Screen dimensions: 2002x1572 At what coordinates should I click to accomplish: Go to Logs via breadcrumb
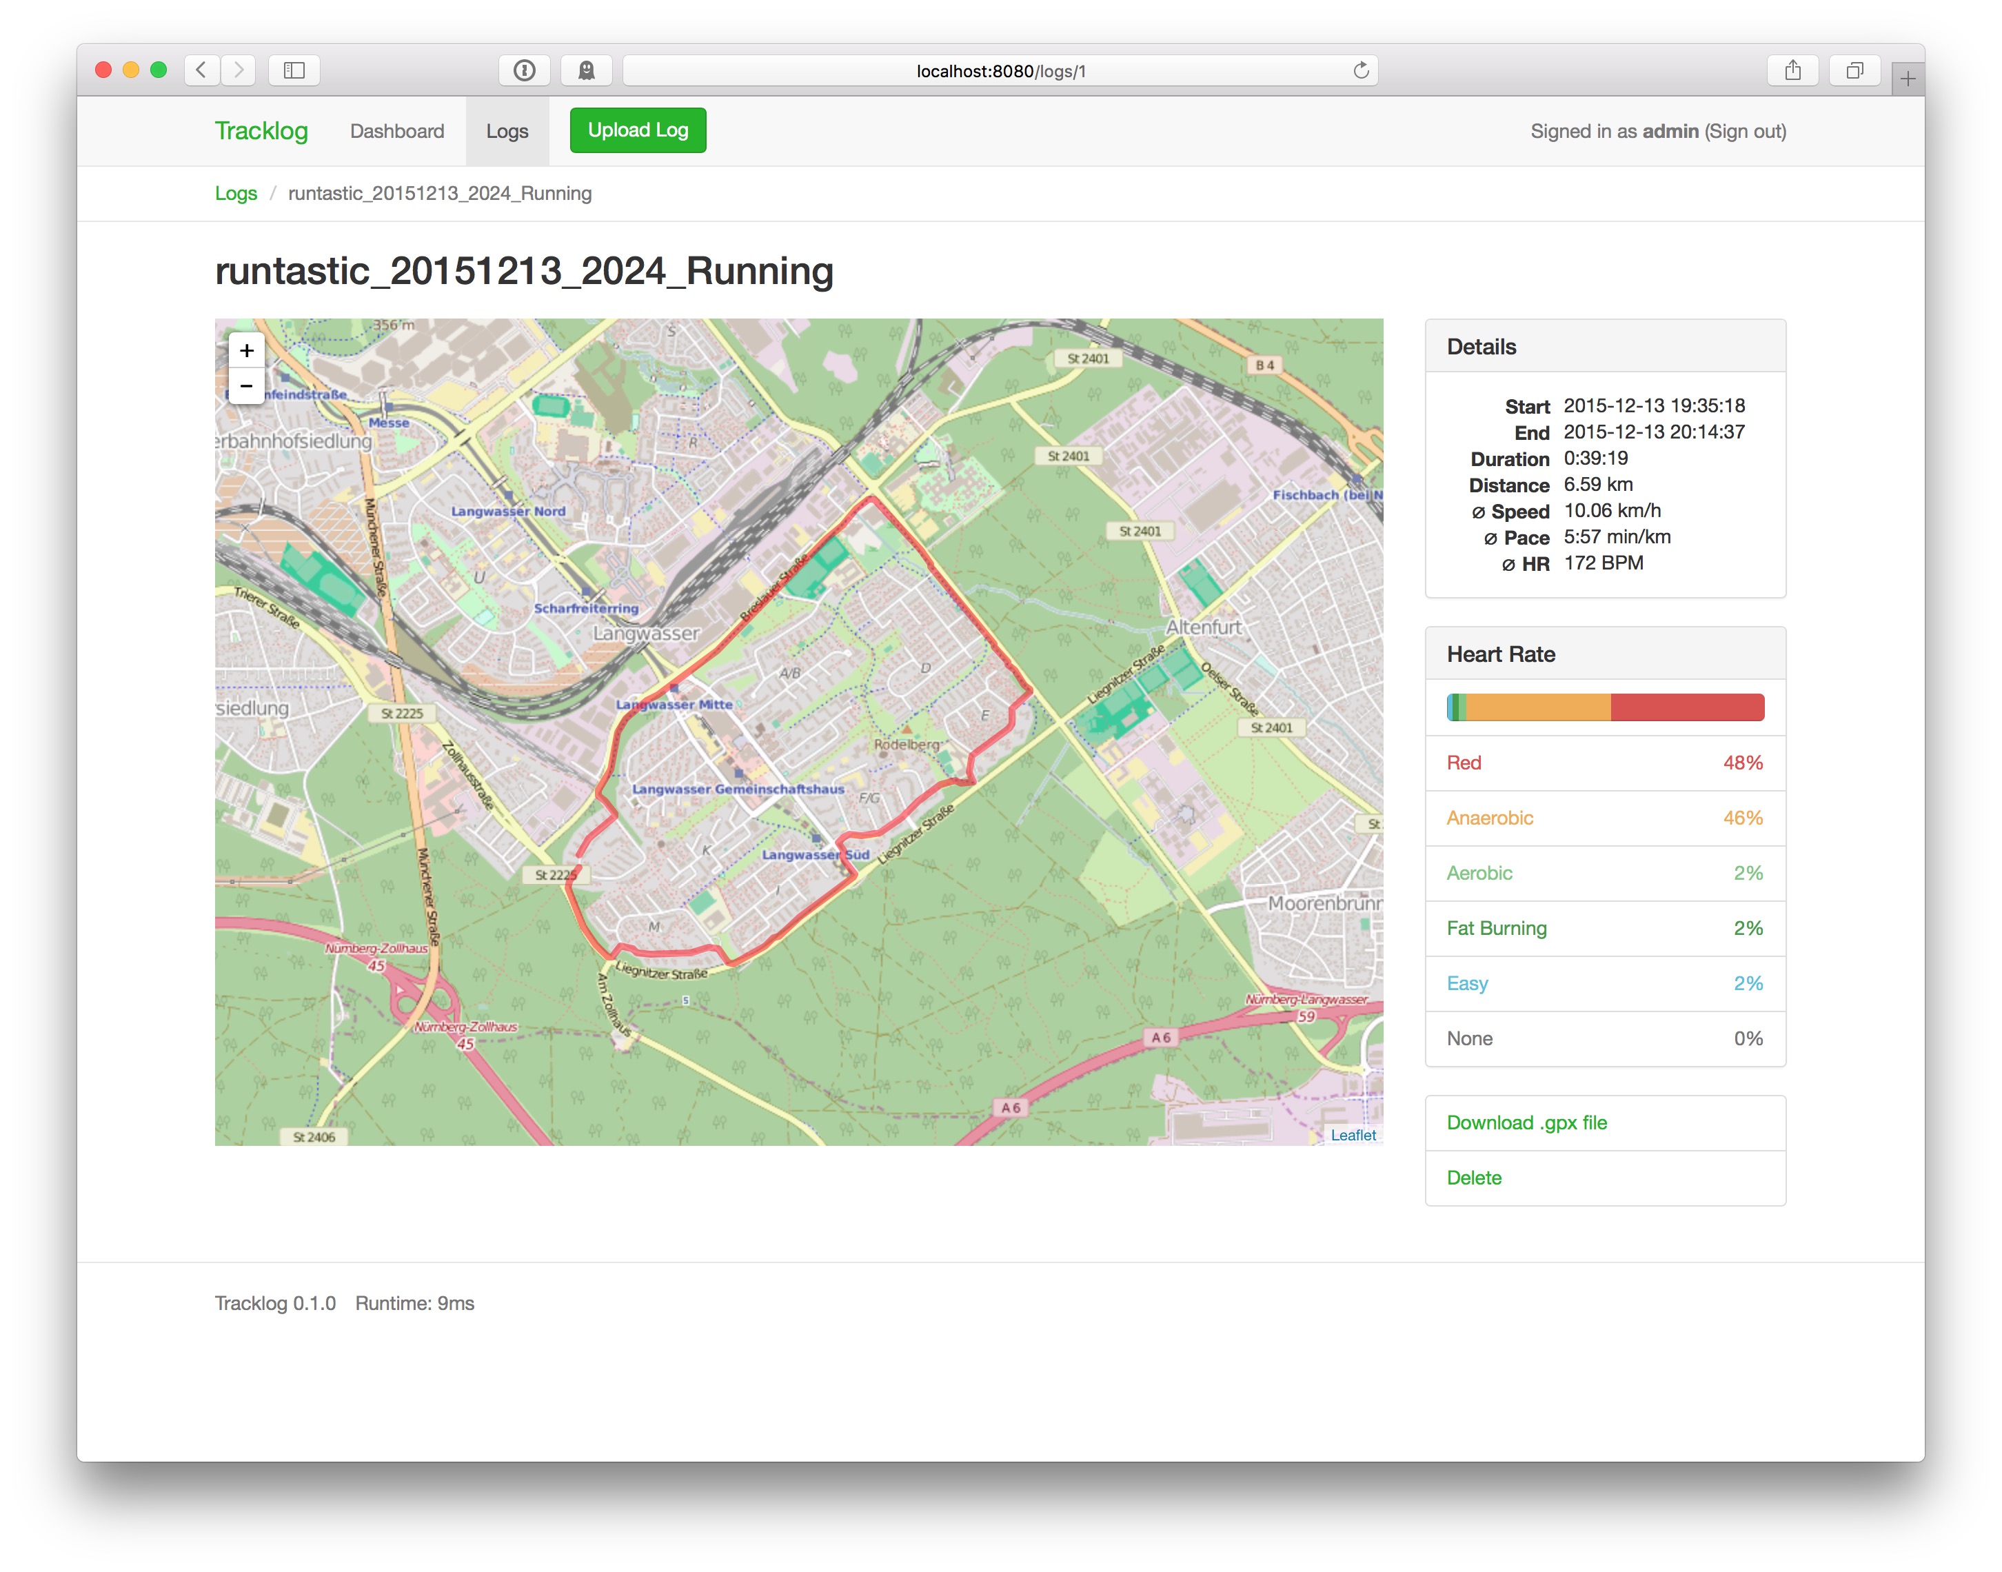coord(236,193)
